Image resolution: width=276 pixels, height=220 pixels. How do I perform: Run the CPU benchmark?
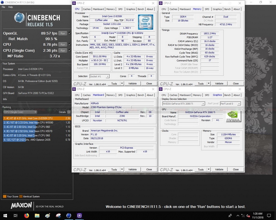(x=63, y=45)
